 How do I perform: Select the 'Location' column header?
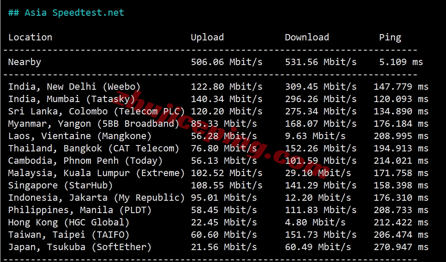coord(30,37)
